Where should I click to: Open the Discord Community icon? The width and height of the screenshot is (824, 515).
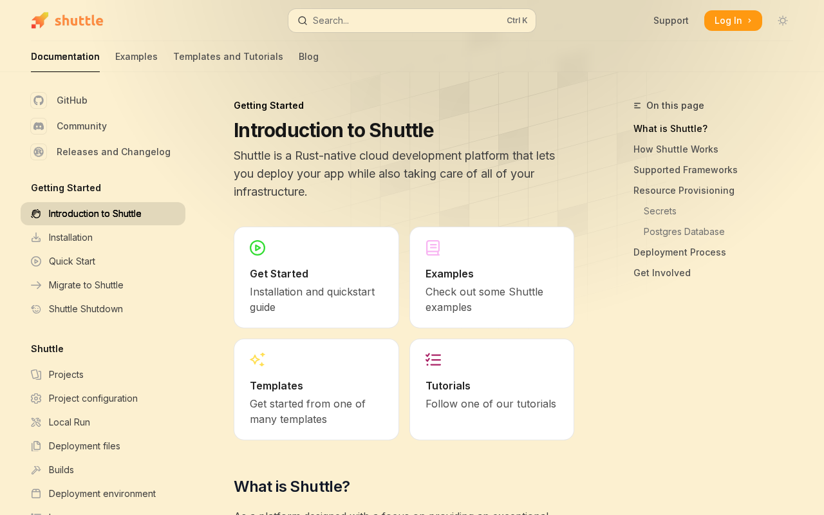pos(39,126)
